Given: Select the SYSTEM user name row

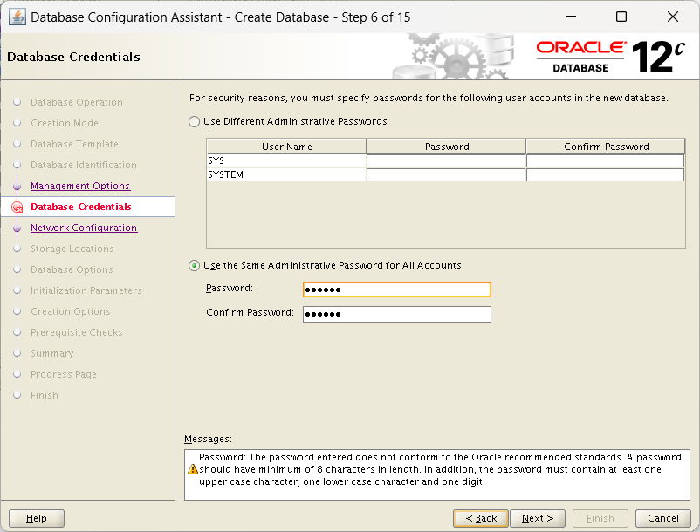Looking at the screenshot, I should (286, 174).
